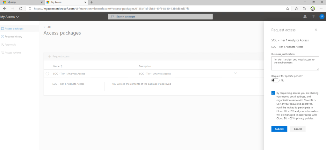Click the organization switcher icon in header

(305, 16)
